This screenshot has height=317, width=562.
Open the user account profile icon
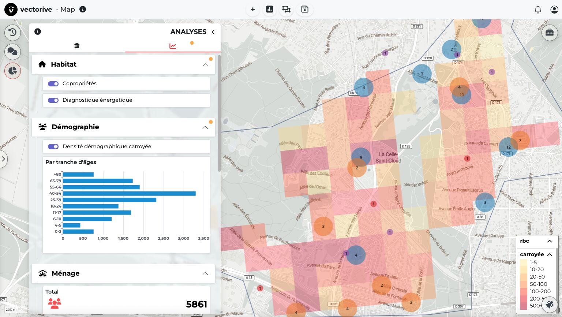(x=554, y=10)
